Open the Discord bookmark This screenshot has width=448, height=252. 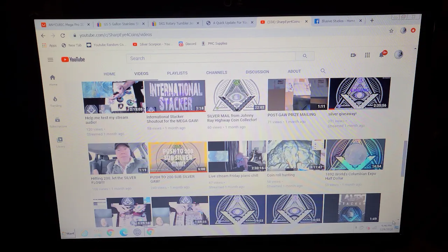tap(187, 44)
